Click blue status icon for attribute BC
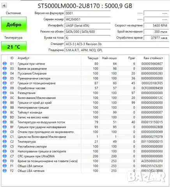Image resolution: width=170 pixels, height=187 pixels. tap(5, 112)
